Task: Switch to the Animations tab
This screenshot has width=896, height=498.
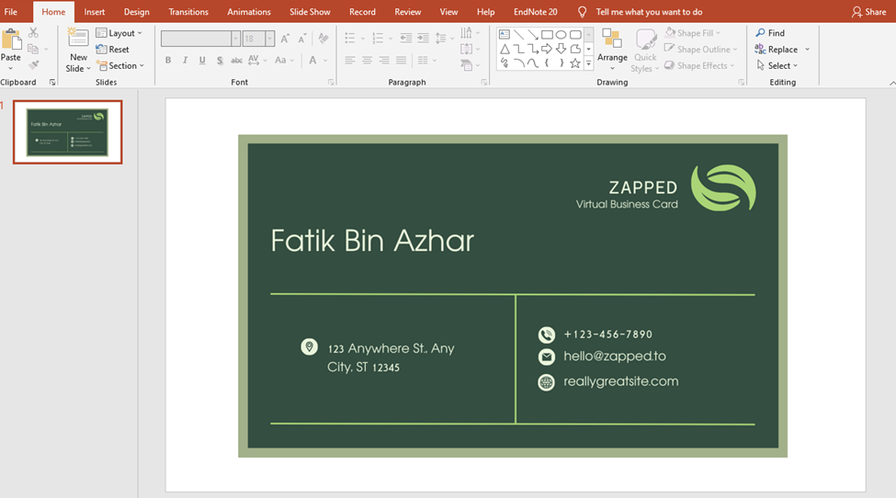Action: 249,11
